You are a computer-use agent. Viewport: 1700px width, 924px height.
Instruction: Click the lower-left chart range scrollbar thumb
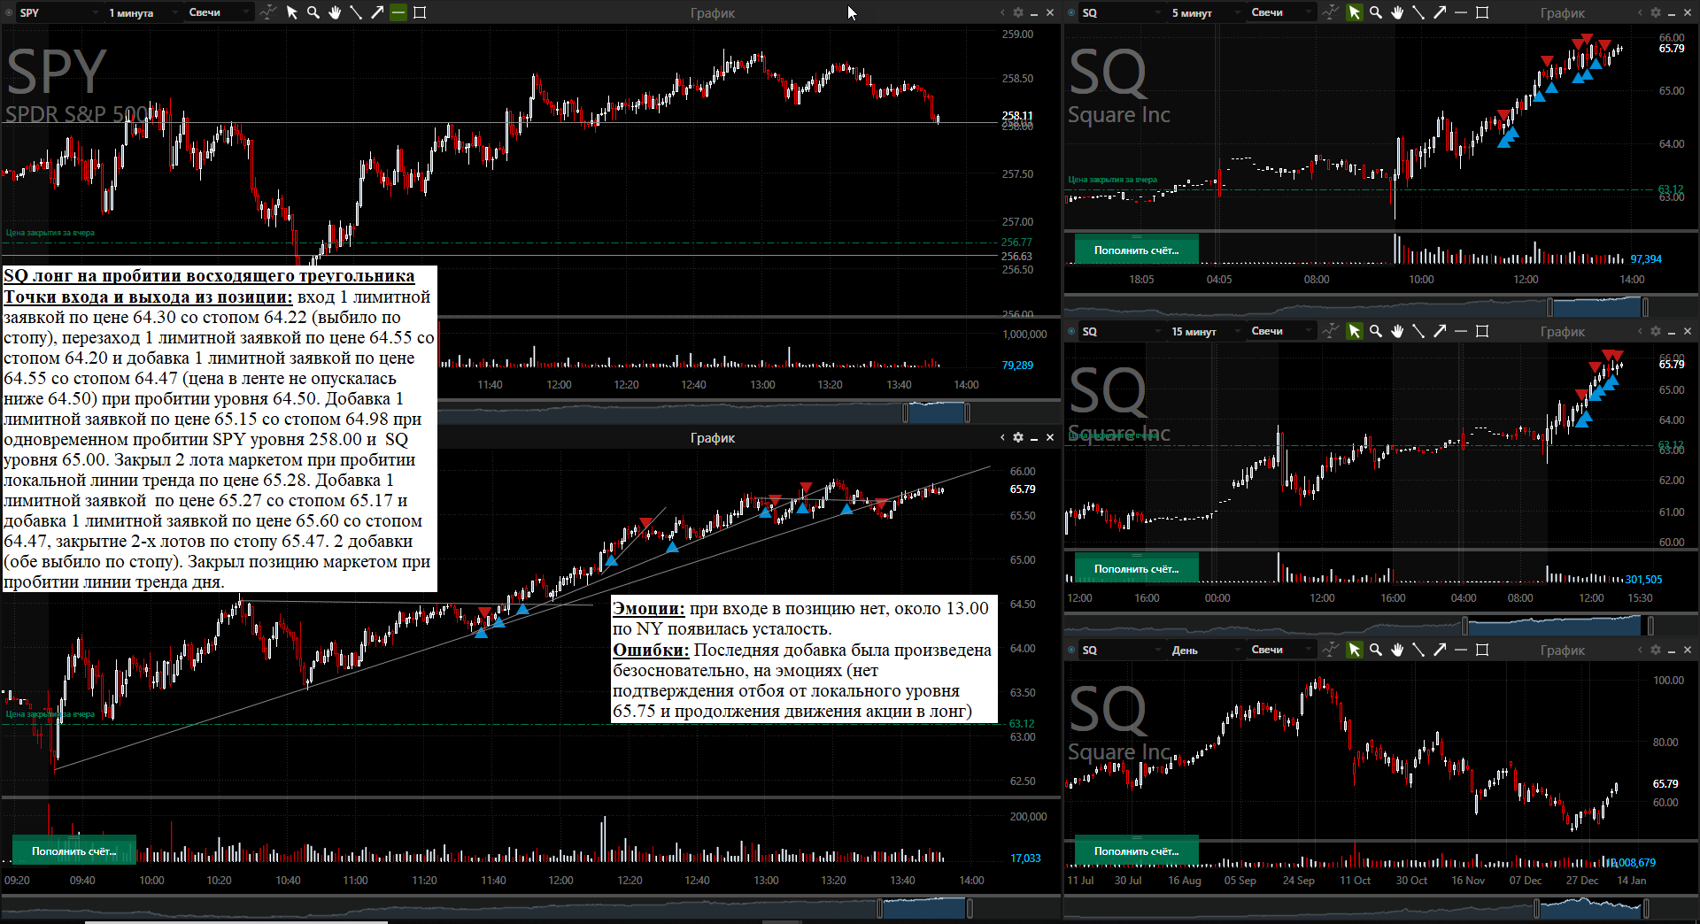click(924, 908)
